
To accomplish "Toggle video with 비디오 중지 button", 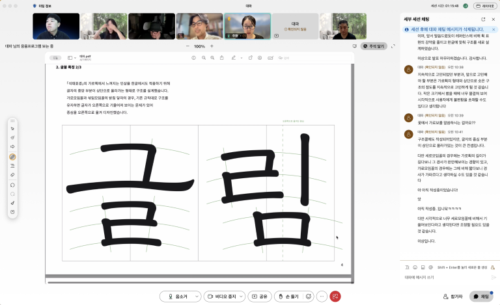I will click(221, 297).
